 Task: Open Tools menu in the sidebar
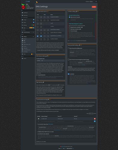click(x=28, y=54)
